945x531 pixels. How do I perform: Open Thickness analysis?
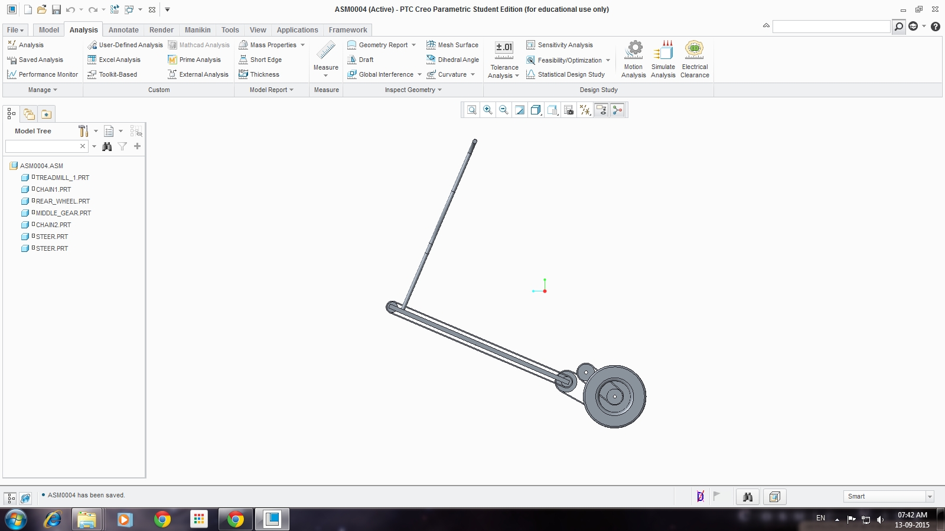(259, 74)
